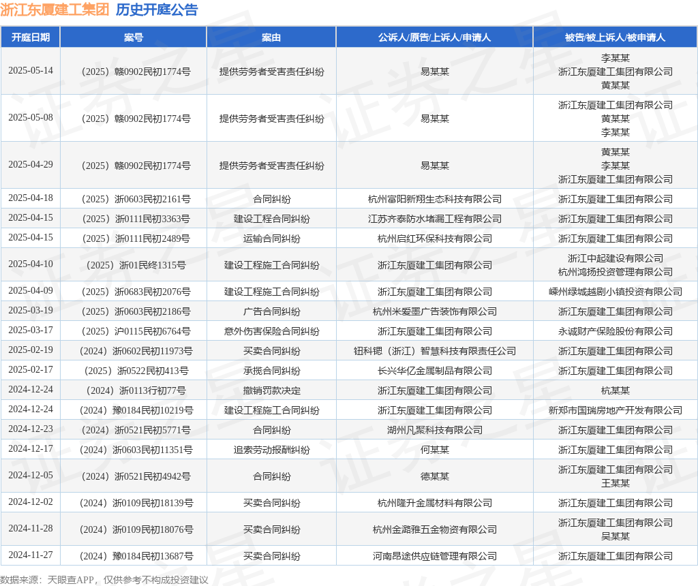The height and width of the screenshot is (586, 698).
Task: Click case number (2024)浙0603民初11351号
Action: click(x=136, y=450)
